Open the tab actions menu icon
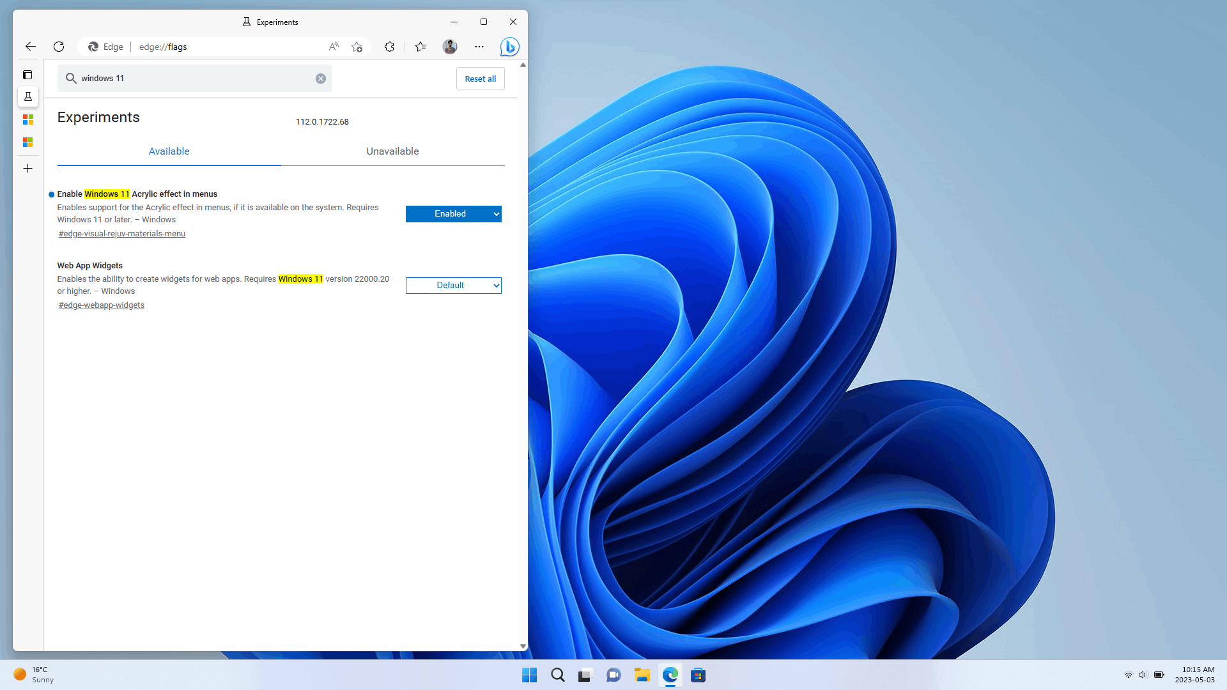Viewport: 1227px width, 690px height. click(x=27, y=75)
